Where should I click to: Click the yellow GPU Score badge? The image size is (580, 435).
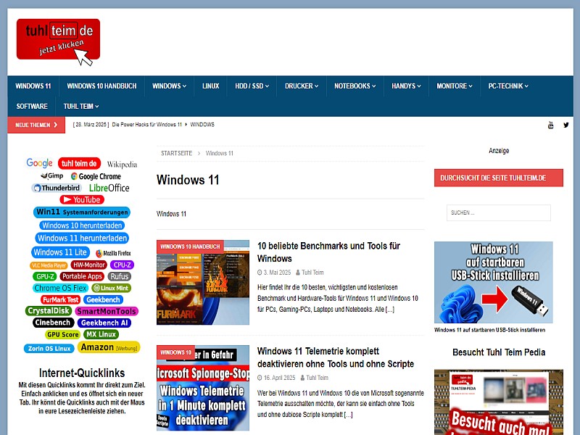pos(62,334)
